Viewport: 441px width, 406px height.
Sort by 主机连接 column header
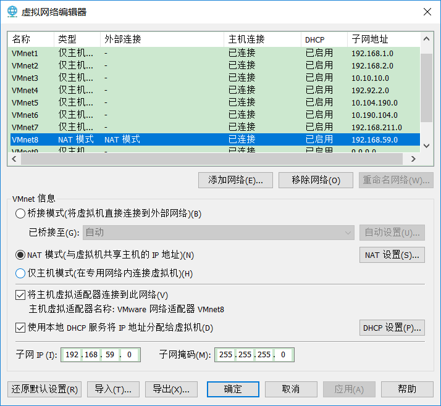coord(262,39)
